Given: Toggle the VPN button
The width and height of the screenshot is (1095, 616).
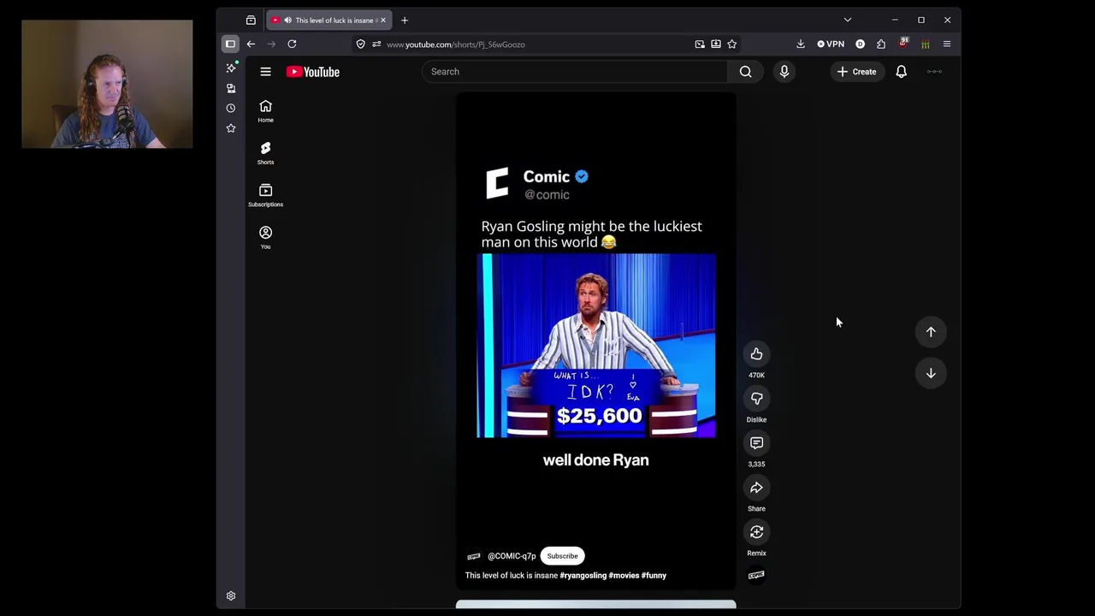Looking at the screenshot, I should (x=831, y=44).
